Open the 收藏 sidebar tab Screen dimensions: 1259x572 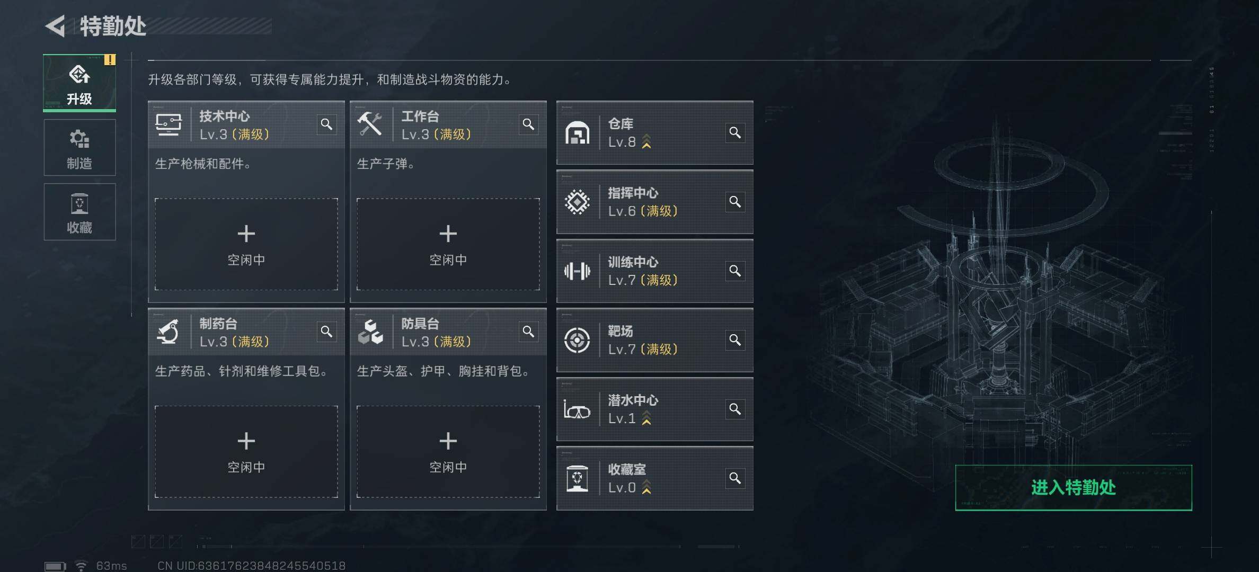click(x=79, y=212)
